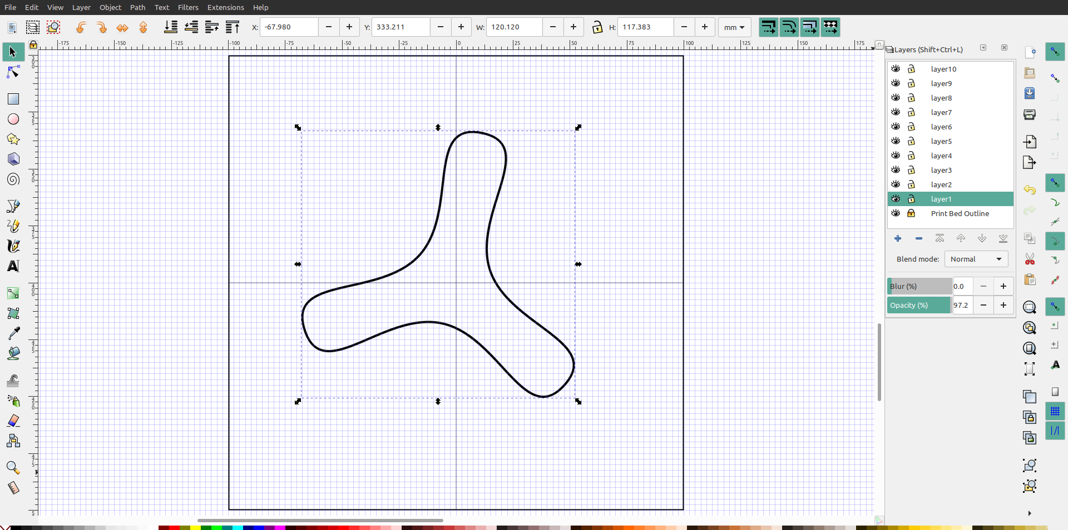Select layer3 in the layers list
The image size is (1068, 530).
pos(950,170)
